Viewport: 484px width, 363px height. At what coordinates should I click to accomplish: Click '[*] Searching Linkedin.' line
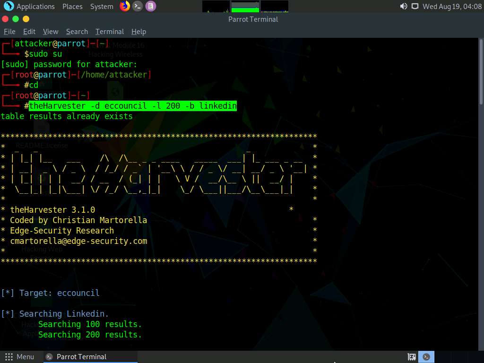pos(55,314)
